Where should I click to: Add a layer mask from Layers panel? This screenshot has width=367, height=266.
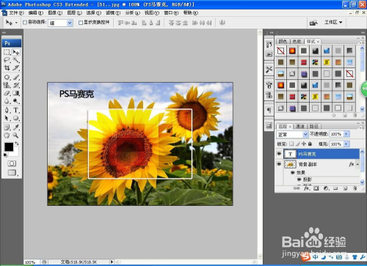point(316,188)
